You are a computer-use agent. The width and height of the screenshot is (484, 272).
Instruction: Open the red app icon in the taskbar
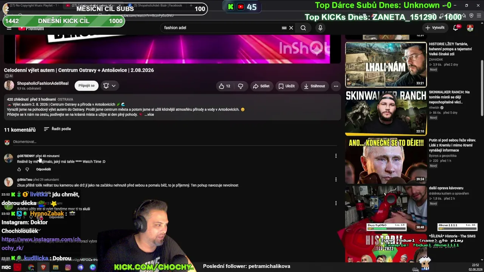point(17,267)
